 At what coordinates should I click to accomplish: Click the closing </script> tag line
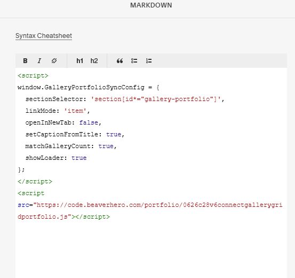click(35, 181)
